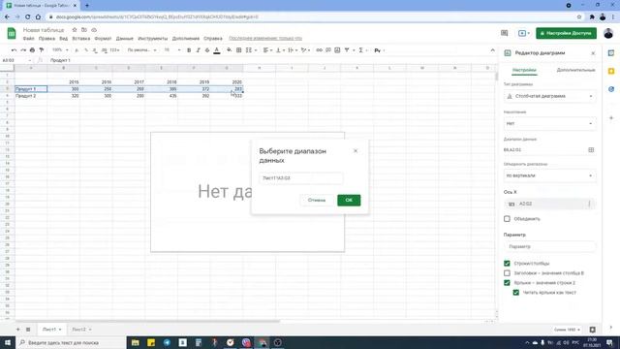The height and width of the screenshot is (349, 620).
Task: Open the chart type dropdown
Action: 550,96
